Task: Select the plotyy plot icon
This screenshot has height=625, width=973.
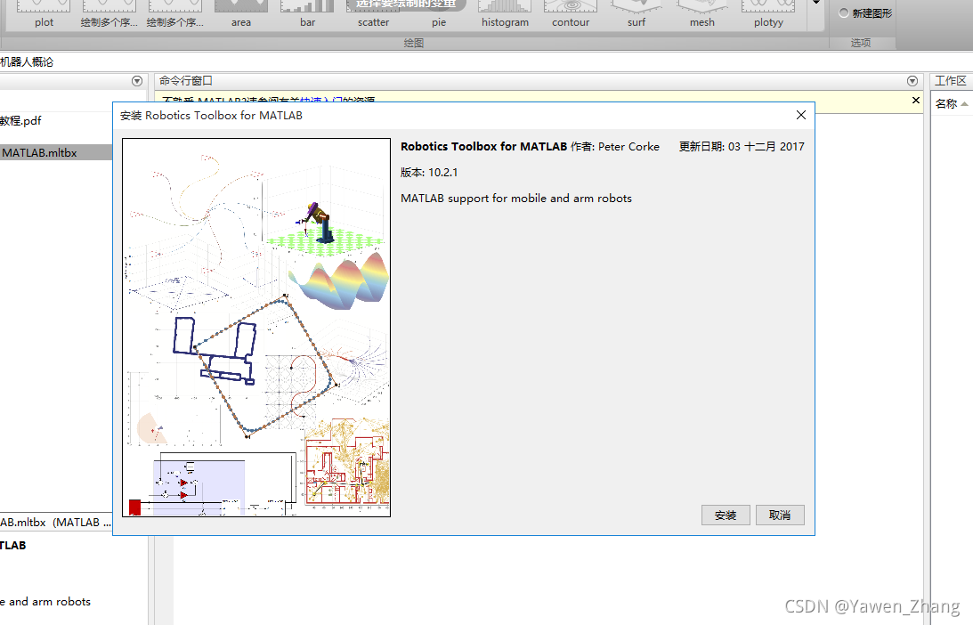Action: (768, 14)
